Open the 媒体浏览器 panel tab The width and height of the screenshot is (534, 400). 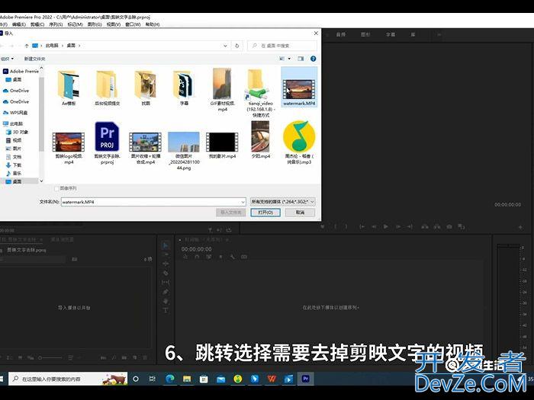(62, 239)
